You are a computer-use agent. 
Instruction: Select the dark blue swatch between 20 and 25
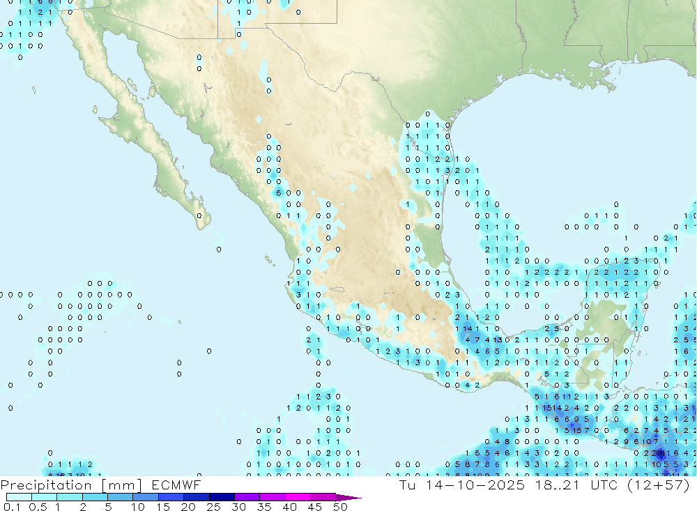pyautogui.click(x=197, y=497)
